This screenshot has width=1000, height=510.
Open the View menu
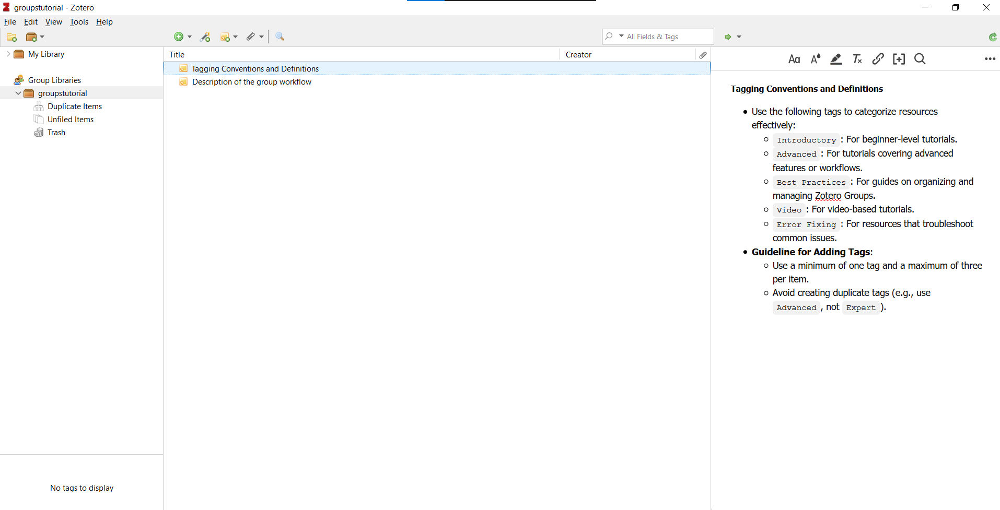53,22
